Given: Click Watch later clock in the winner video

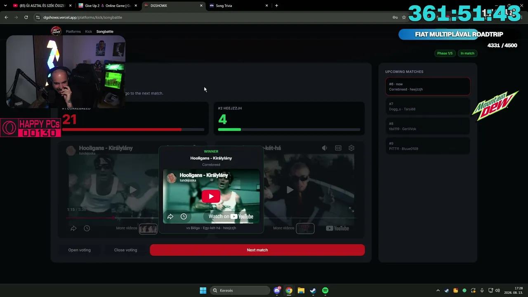Looking at the screenshot, I should point(184,217).
